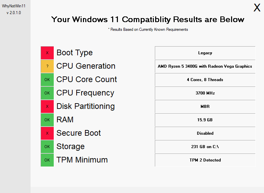Select the 15.9 GB RAM result field

click(x=205, y=120)
